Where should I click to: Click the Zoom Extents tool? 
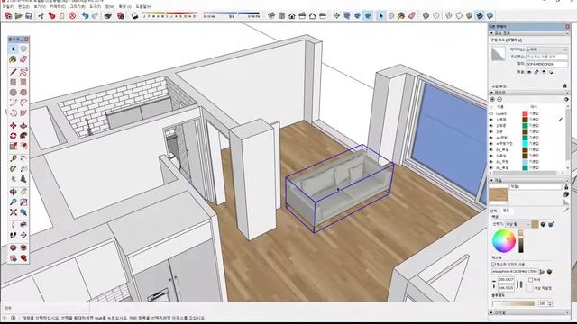point(14,212)
